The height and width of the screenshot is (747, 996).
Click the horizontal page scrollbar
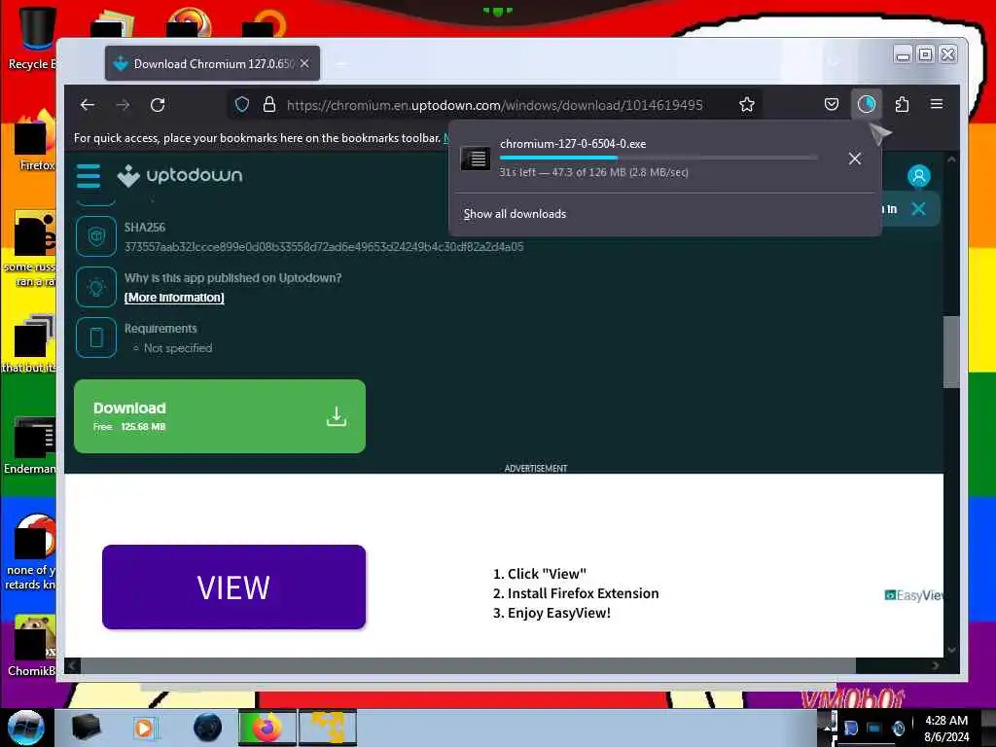click(x=468, y=665)
